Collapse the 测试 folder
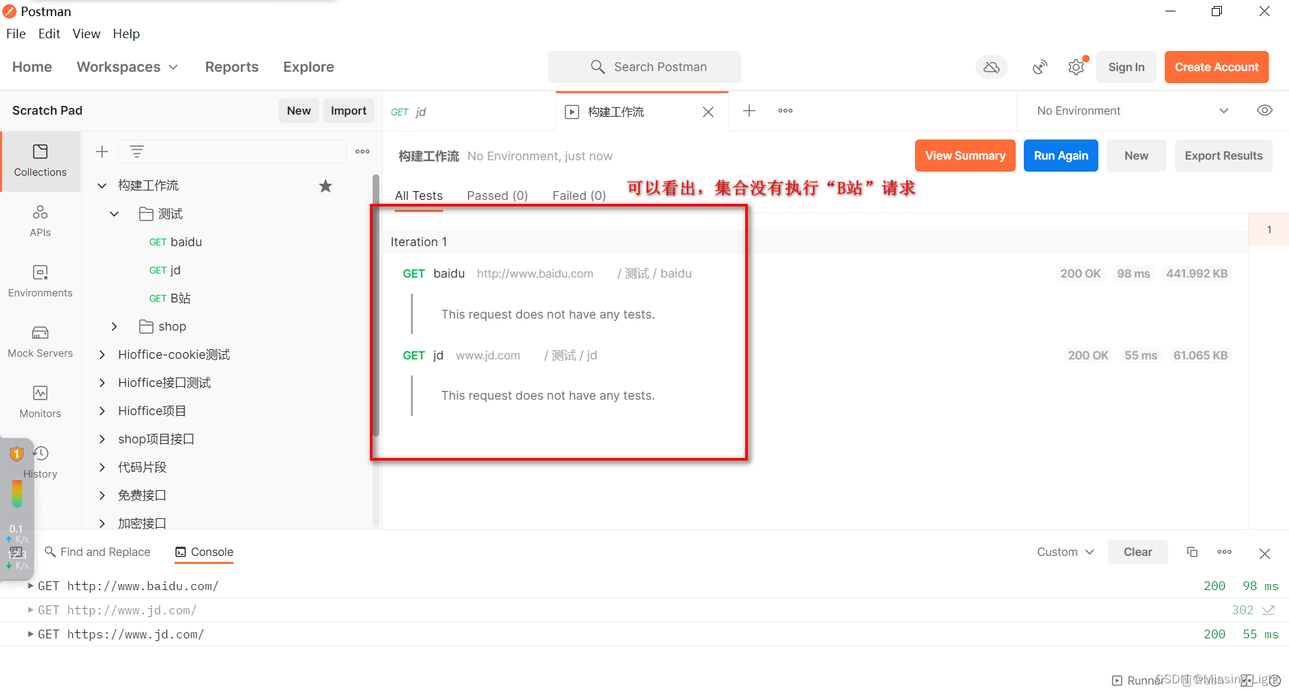 (113, 213)
